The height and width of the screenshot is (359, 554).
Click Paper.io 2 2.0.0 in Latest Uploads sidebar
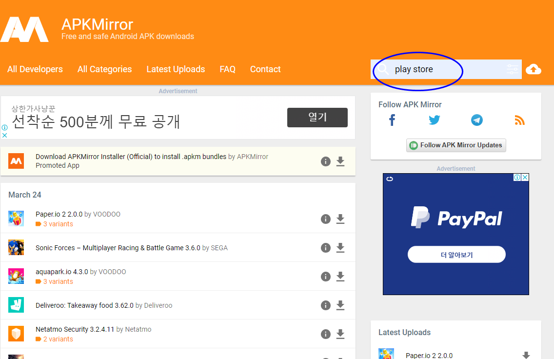coord(429,356)
